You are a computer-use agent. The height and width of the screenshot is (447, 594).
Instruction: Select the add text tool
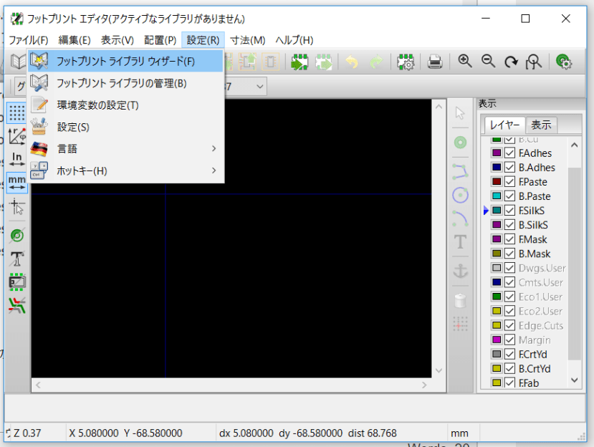pyautogui.click(x=460, y=241)
